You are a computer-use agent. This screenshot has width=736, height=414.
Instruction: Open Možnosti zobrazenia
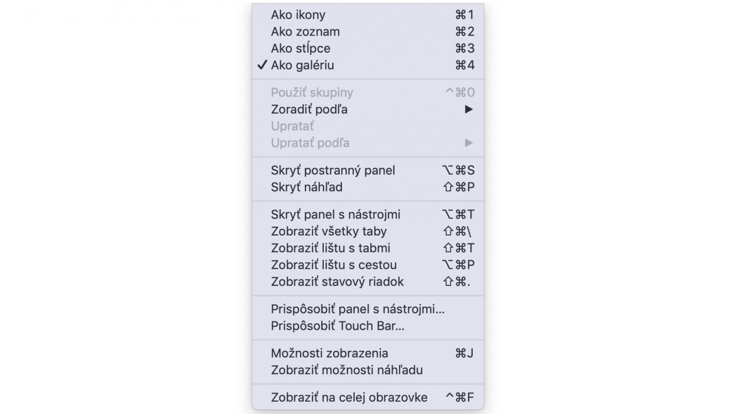368,353
